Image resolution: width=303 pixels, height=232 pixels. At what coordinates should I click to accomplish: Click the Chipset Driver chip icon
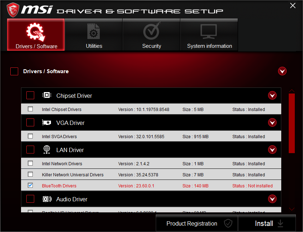(x=47, y=95)
